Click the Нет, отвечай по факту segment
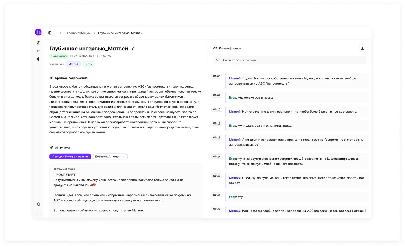This screenshot has width=405, height=247. [x=297, y=112]
